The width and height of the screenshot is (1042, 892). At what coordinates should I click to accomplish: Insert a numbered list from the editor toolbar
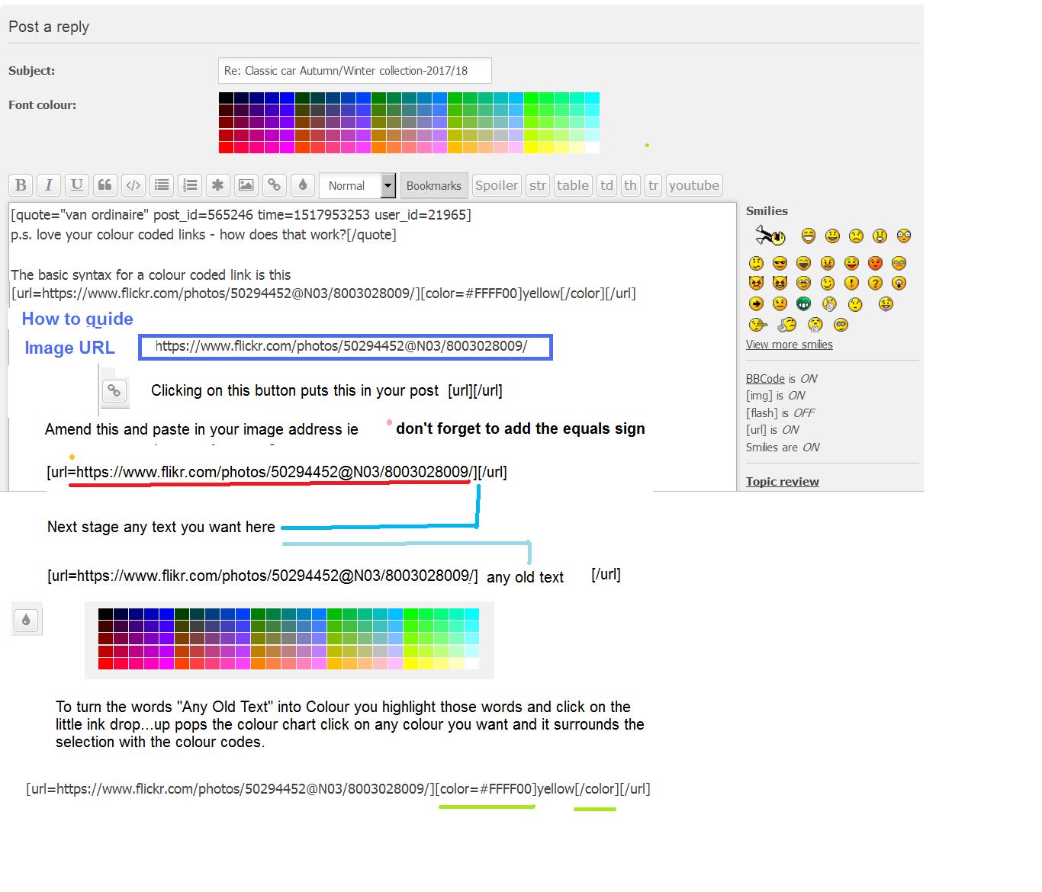[189, 185]
